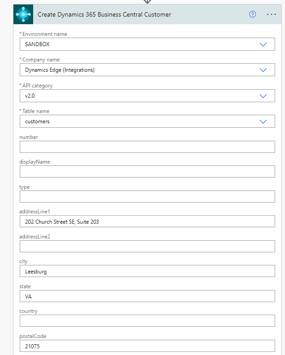Expand the Environment name dropdown chevron
Viewport: 285px width, 355px height.
(x=263, y=44)
